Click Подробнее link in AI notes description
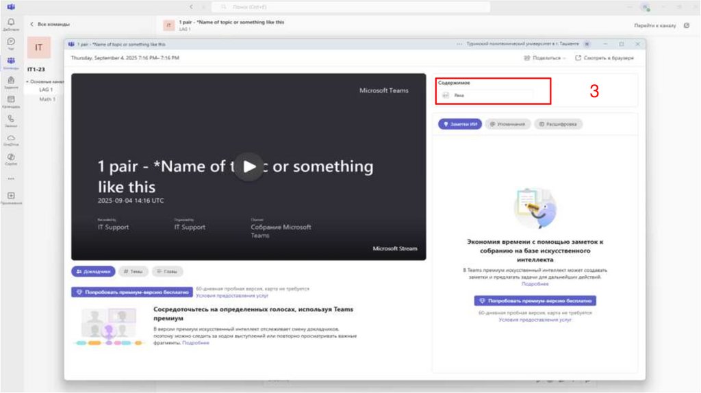This screenshot has height=393, width=701. (535, 284)
